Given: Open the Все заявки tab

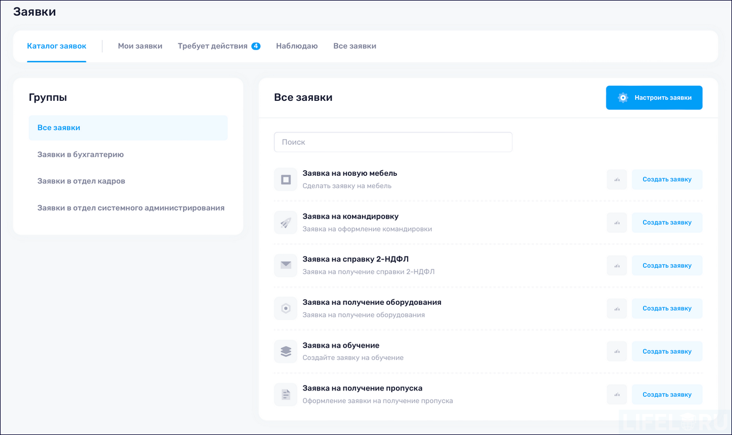Looking at the screenshot, I should (x=355, y=46).
